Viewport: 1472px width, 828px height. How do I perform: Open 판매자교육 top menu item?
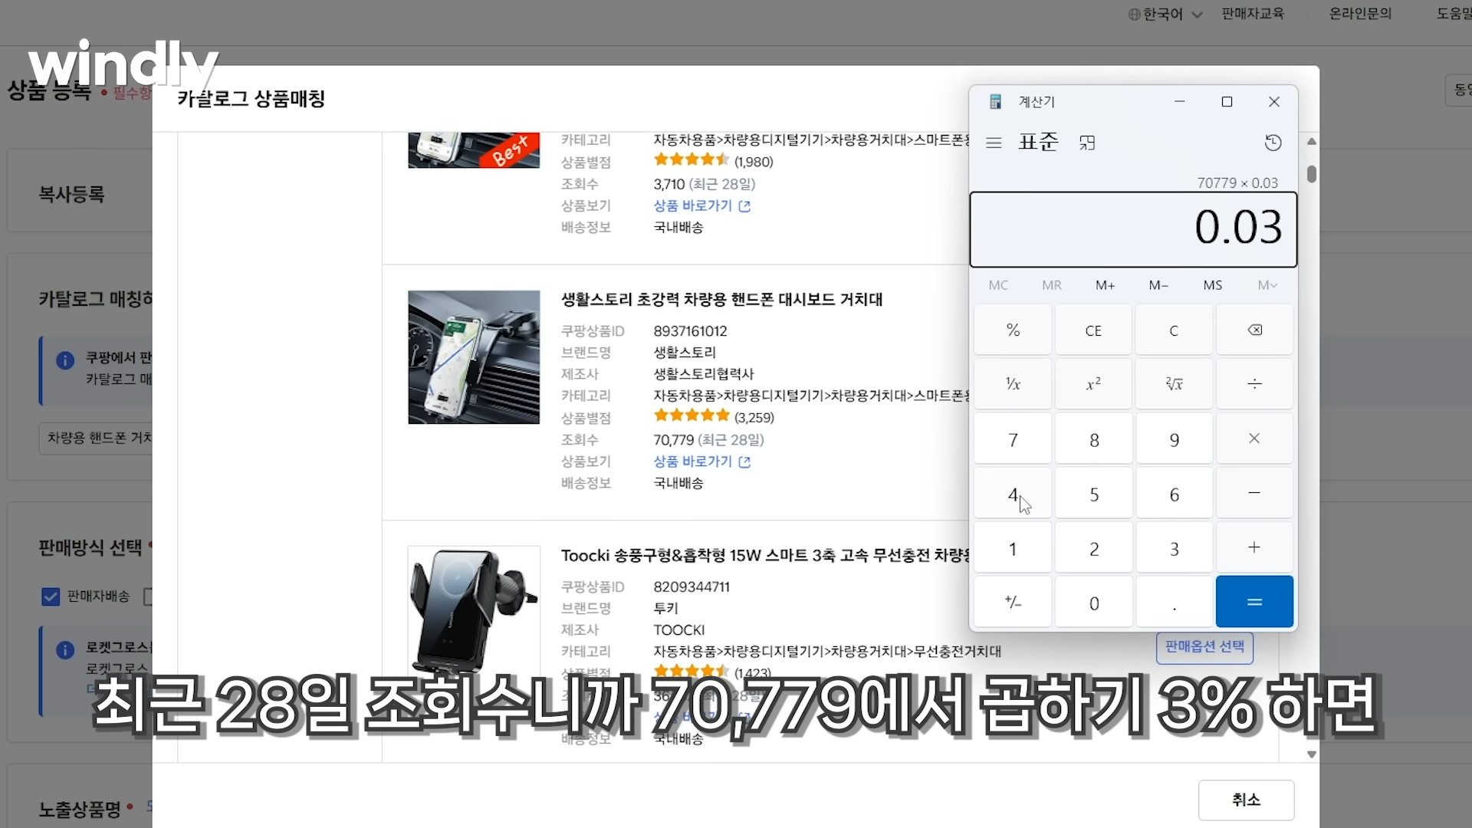(1252, 14)
